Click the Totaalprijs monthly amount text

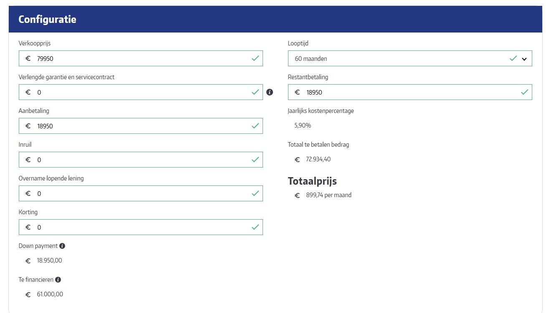(x=329, y=195)
